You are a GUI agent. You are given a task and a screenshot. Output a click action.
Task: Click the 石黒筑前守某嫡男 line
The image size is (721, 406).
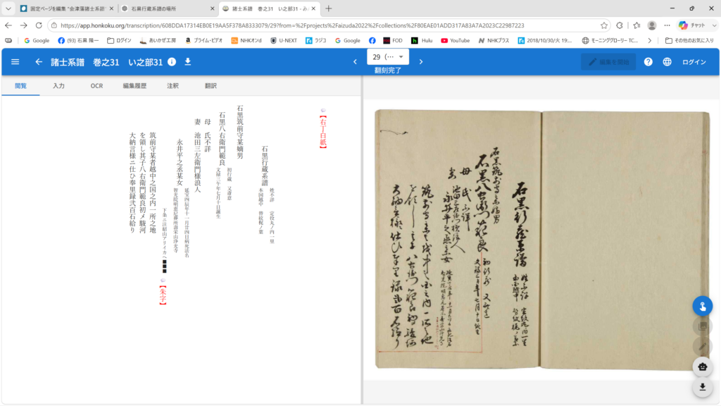tap(240, 133)
